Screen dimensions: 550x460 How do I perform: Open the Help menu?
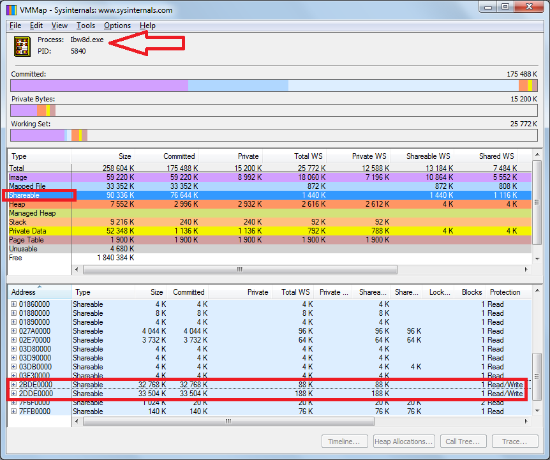click(x=147, y=26)
